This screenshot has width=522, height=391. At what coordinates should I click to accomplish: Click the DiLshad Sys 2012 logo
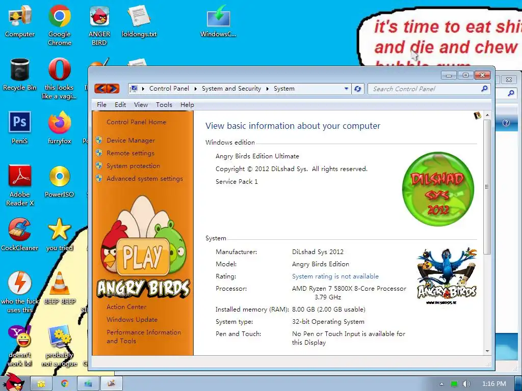[438, 189]
